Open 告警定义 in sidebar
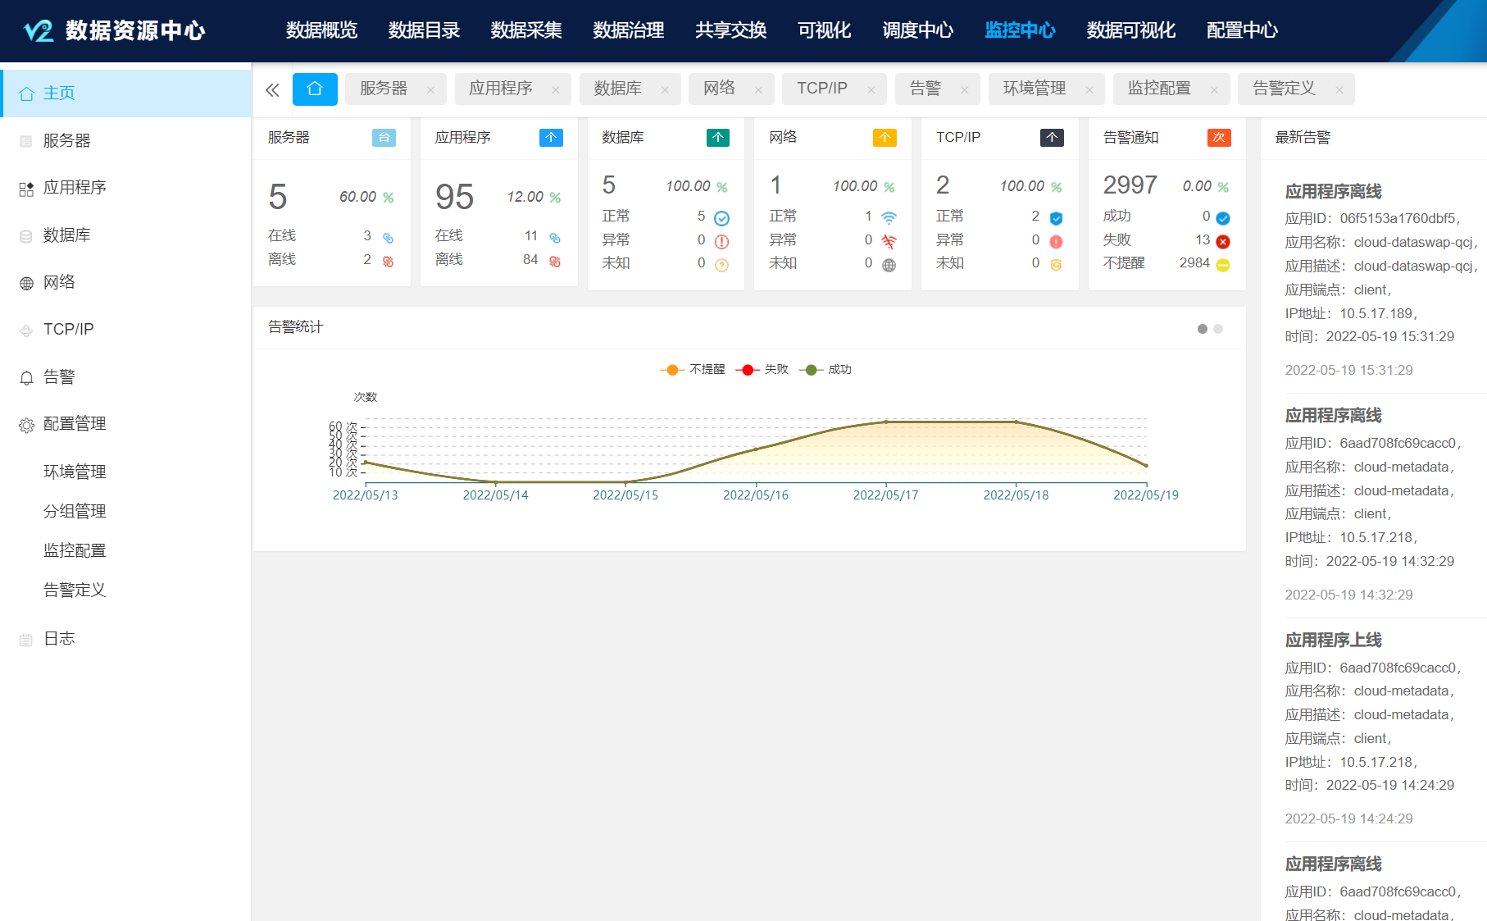The width and height of the screenshot is (1487, 921). coord(75,590)
